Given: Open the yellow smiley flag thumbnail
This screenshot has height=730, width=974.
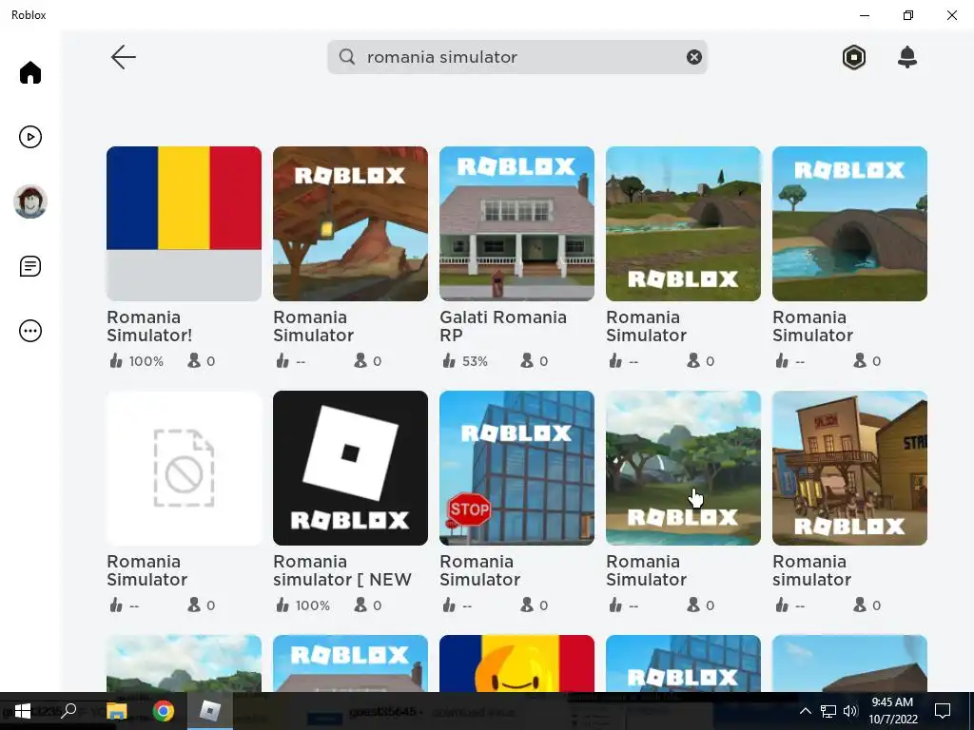Looking at the screenshot, I should click(516, 663).
